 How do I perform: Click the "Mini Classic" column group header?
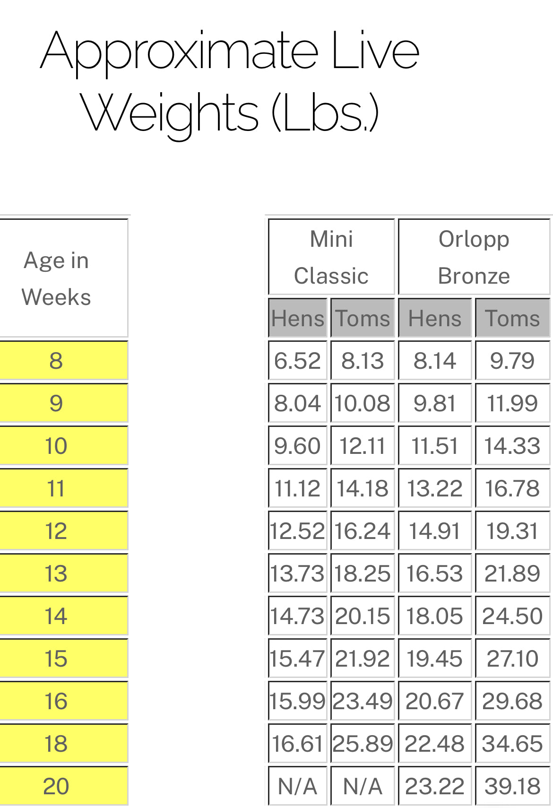click(331, 257)
